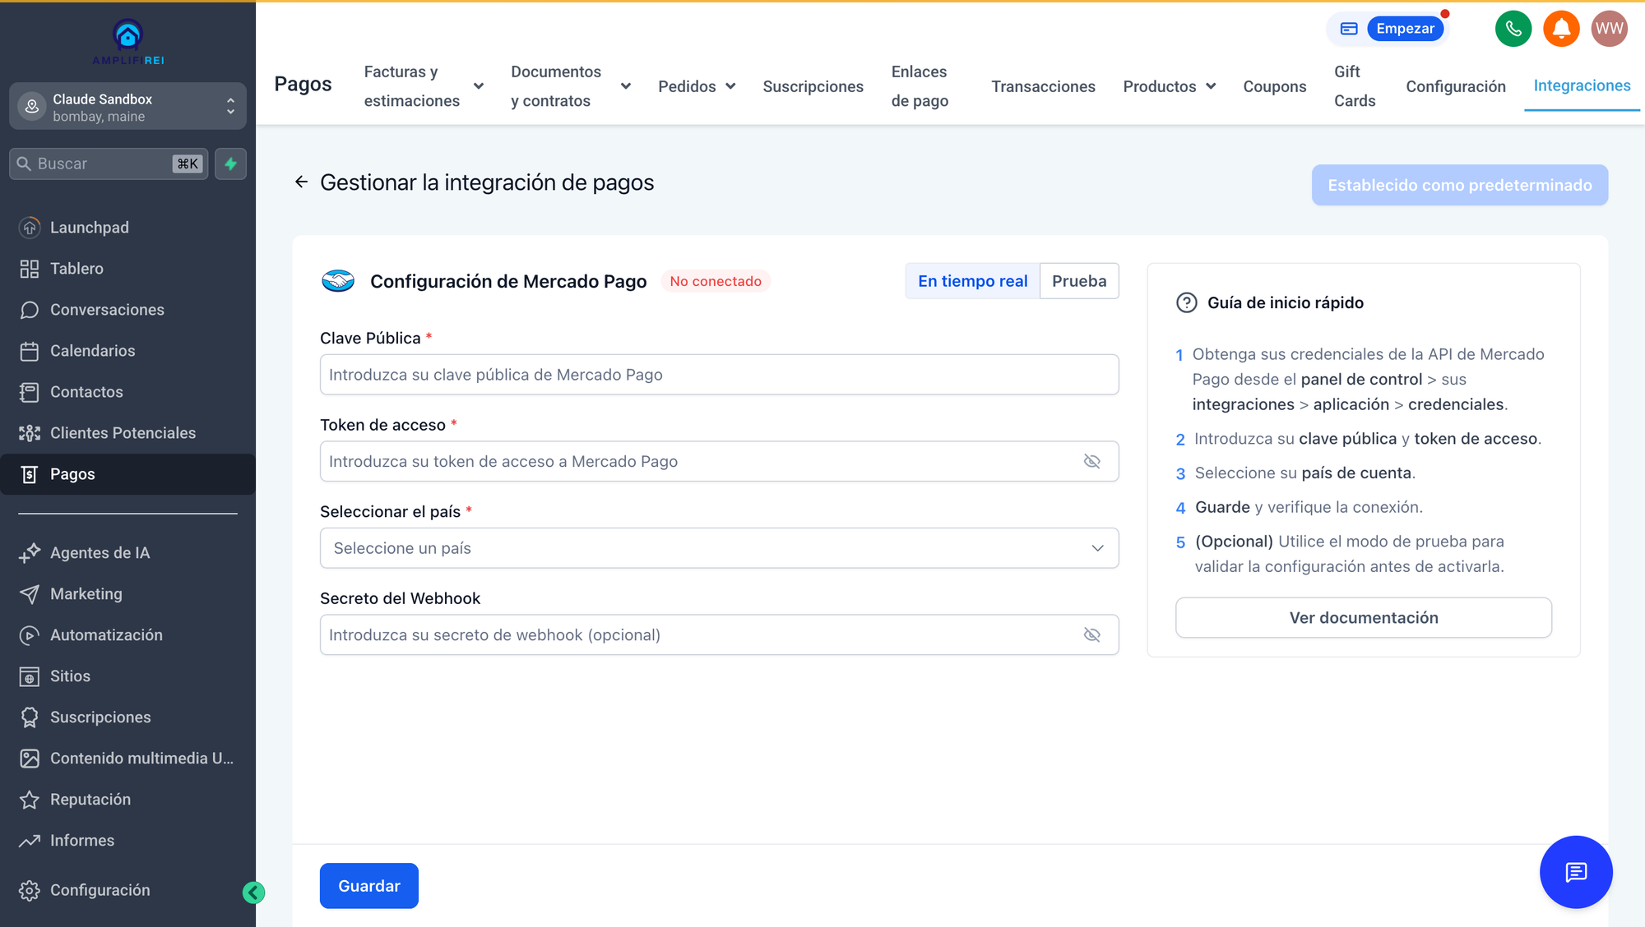Click the Buscar search box
1645x927 pixels.
pyautogui.click(x=108, y=164)
